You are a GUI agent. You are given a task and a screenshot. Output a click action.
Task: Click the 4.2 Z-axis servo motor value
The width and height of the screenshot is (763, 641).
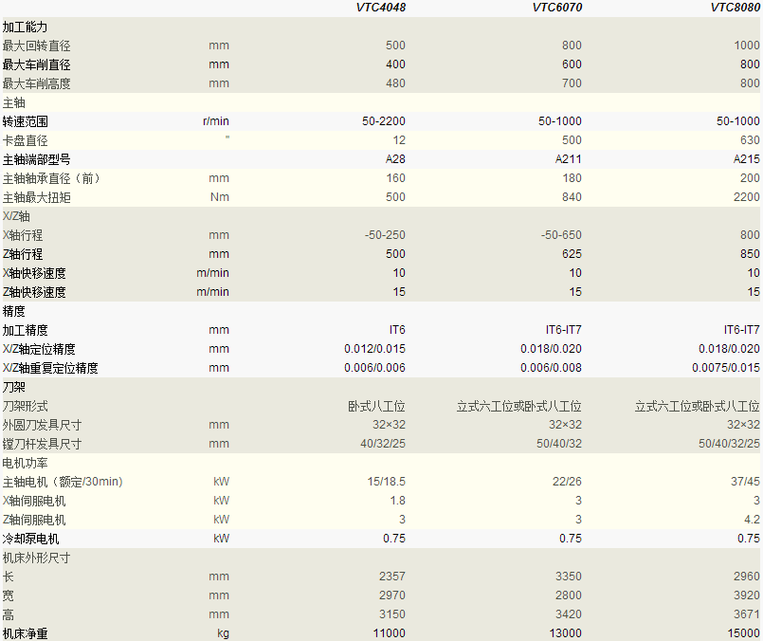pos(752,520)
